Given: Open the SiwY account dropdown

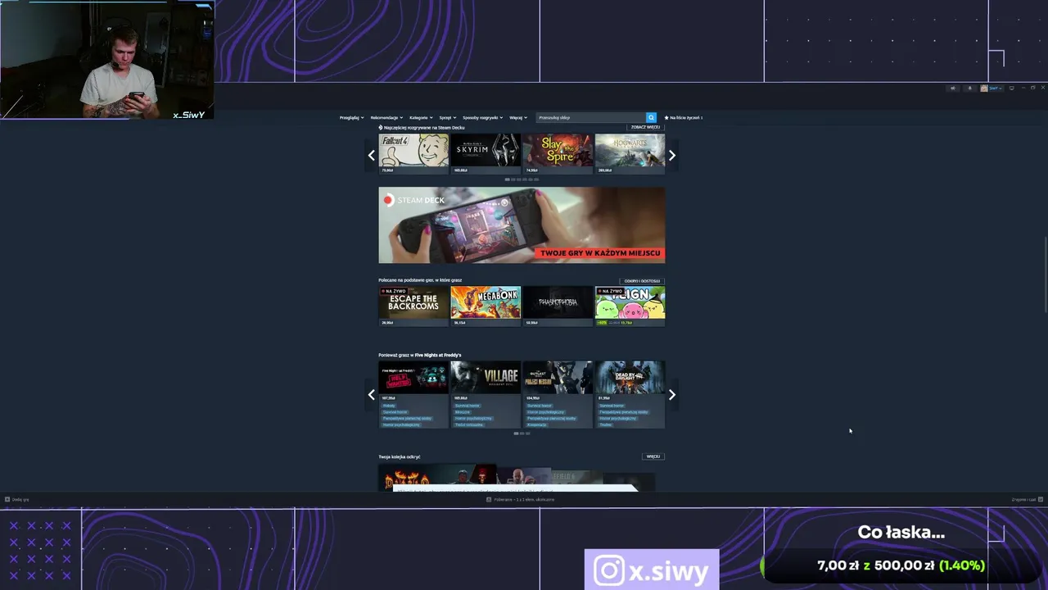Looking at the screenshot, I should click(991, 88).
